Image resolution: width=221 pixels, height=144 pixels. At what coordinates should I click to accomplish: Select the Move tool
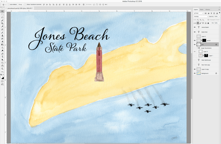pyautogui.click(x=2, y=11)
